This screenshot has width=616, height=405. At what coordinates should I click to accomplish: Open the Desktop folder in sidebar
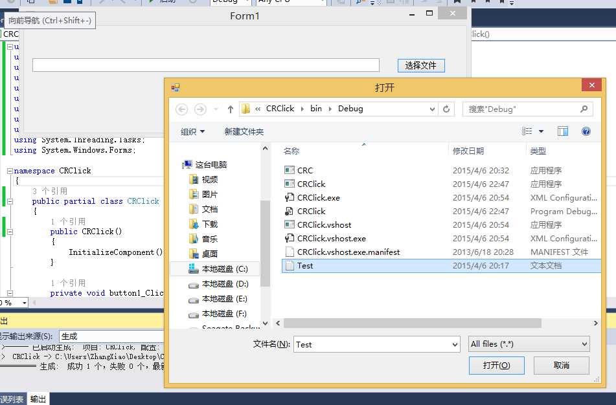point(204,254)
